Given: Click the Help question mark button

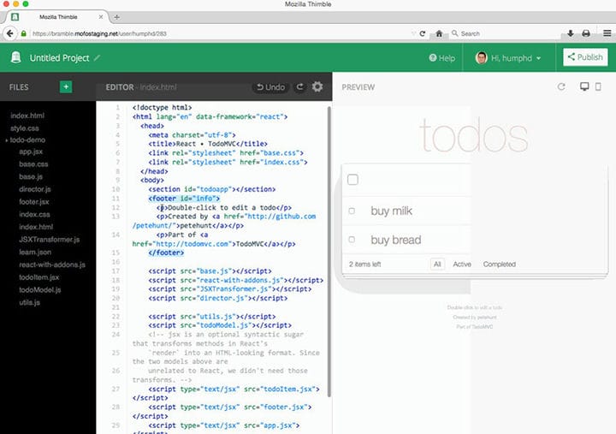Looking at the screenshot, I should coord(442,58).
